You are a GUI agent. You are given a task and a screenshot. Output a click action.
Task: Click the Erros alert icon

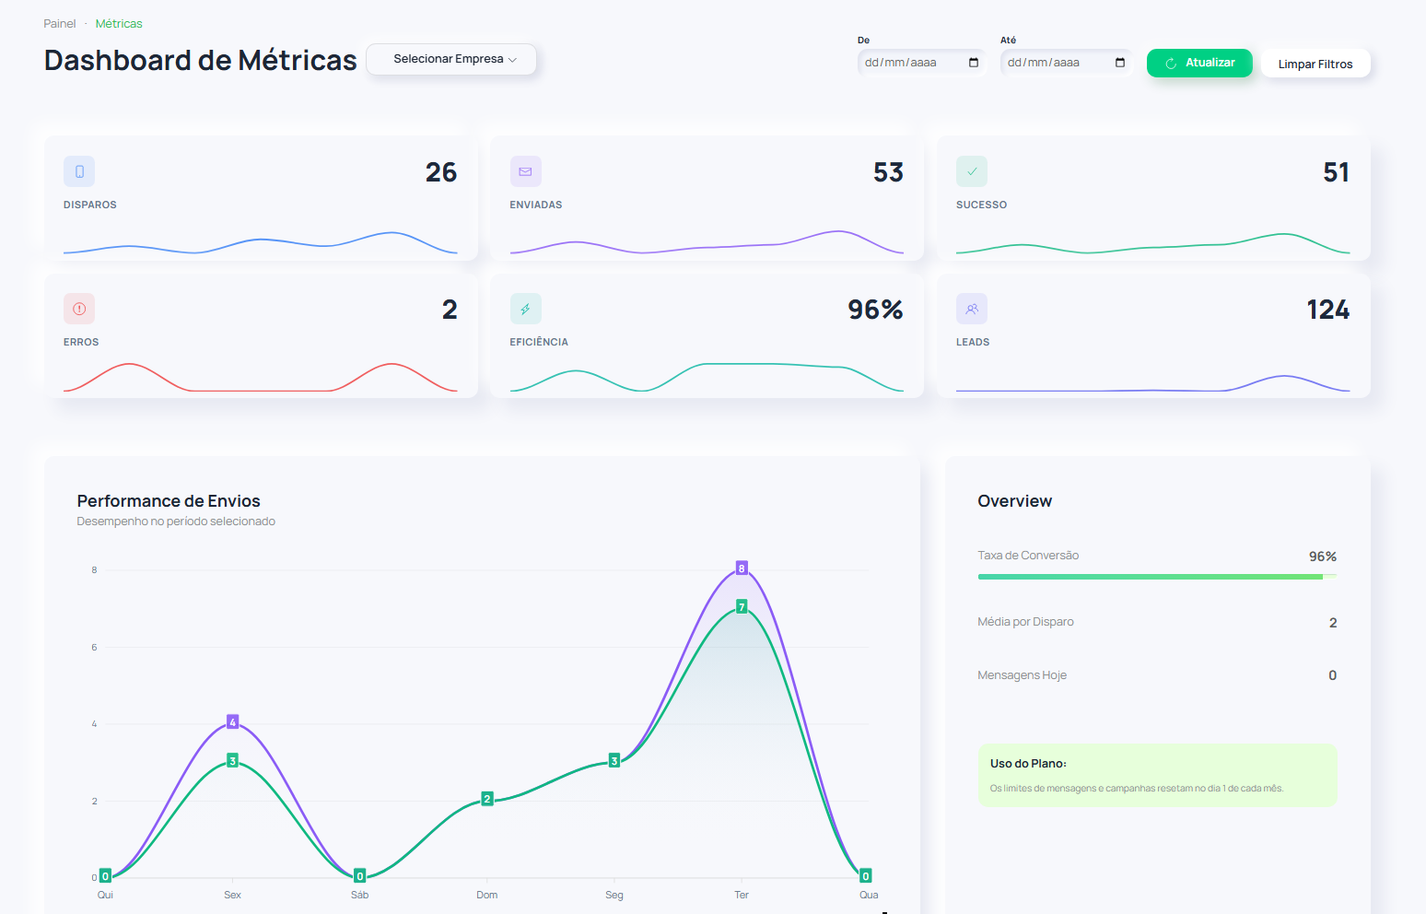click(79, 309)
